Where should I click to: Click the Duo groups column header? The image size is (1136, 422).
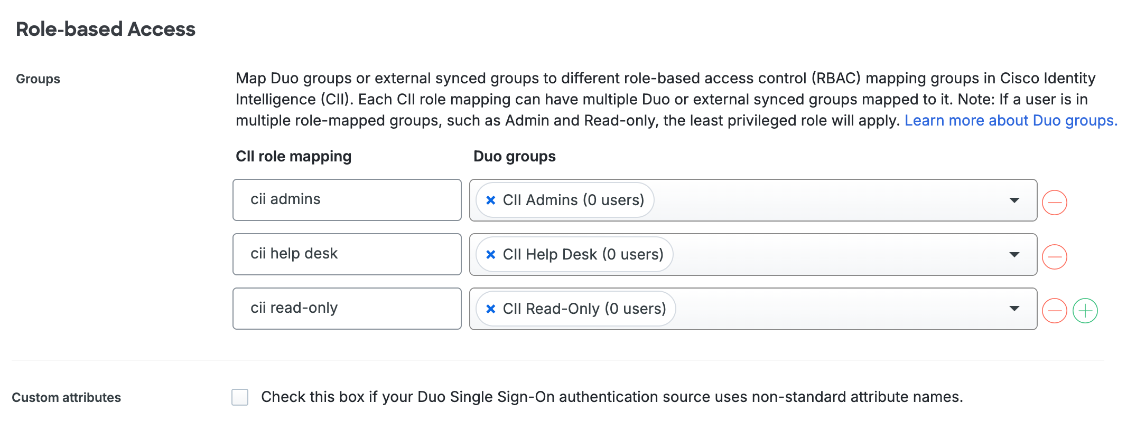coord(515,156)
